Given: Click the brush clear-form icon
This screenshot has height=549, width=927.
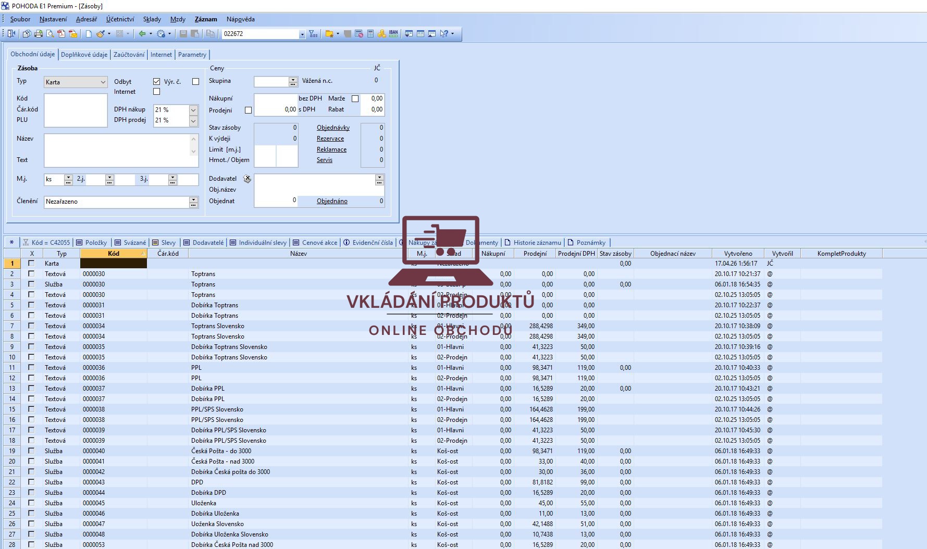Looking at the screenshot, I should pyautogui.click(x=100, y=34).
